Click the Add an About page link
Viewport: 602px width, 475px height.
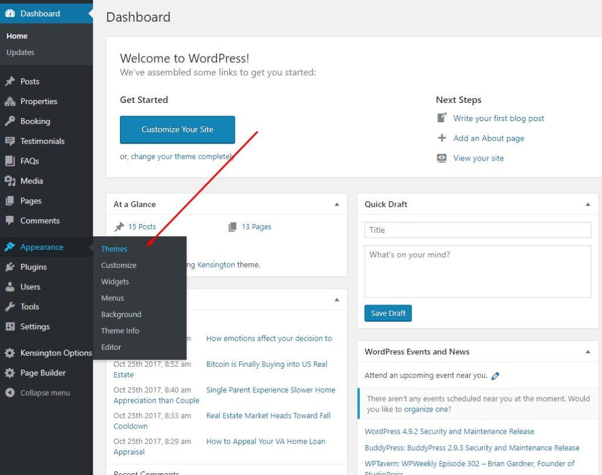(x=489, y=138)
